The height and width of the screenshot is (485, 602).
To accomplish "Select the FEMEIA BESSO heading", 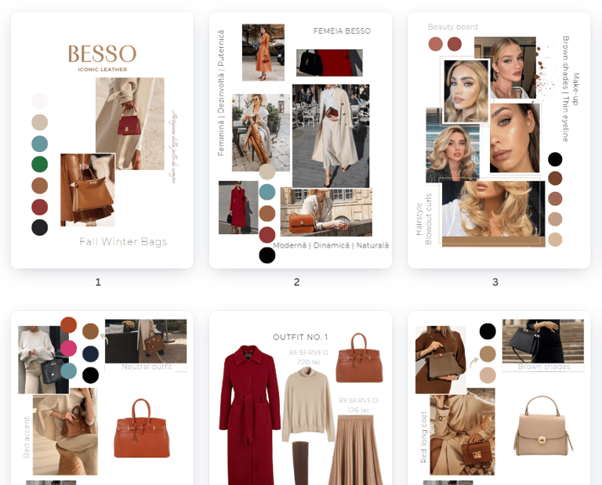I will coord(342,31).
